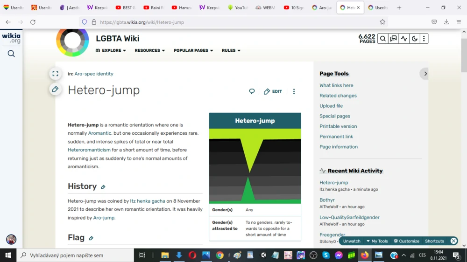The image size is (467, 262).
Task: Open the wiki search icon in header
Action: point(383,39)
